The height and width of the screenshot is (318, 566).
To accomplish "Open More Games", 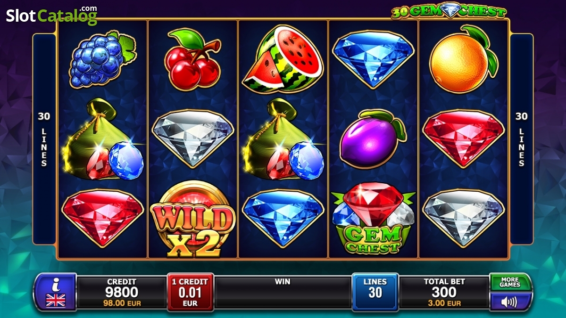I will (x=510, y=282).
